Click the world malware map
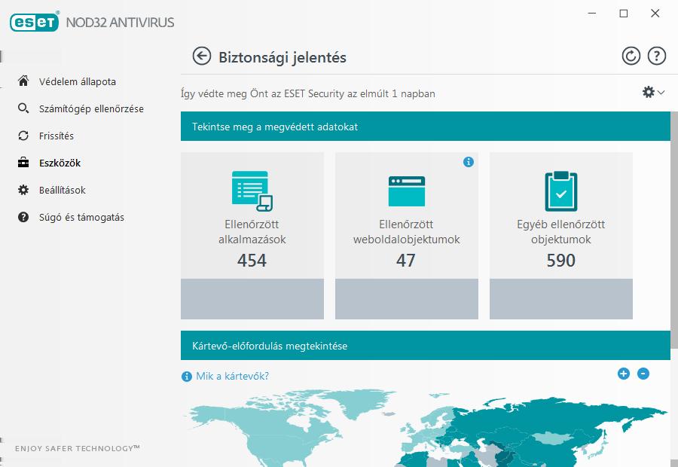The height and width of the screenshot is (467, 678). point(426,428)
